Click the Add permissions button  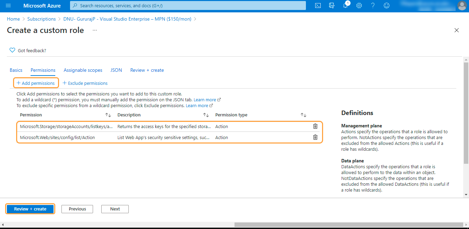pos(36,83)
